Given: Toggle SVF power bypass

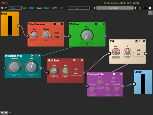Looking at the screenshot, I should [x=140, y=41].
